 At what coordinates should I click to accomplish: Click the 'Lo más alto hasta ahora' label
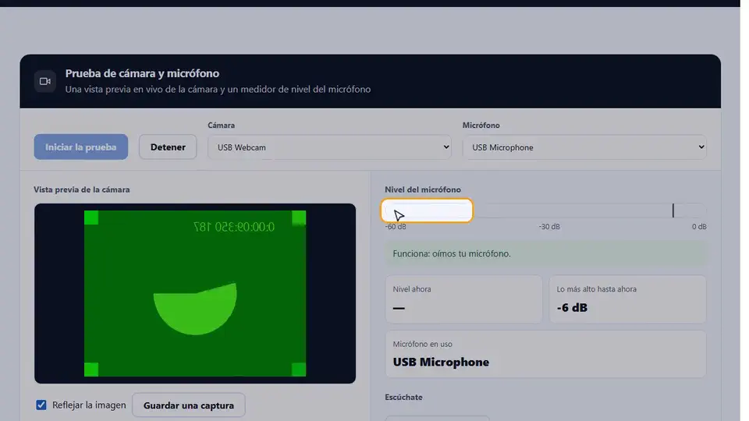point(596,288)
